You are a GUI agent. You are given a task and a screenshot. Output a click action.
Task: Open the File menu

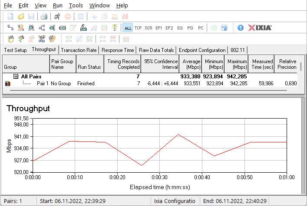tap(8, 6)
